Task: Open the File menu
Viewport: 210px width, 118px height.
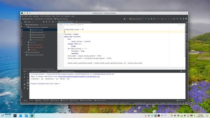Action: click(x=22, y=16)
